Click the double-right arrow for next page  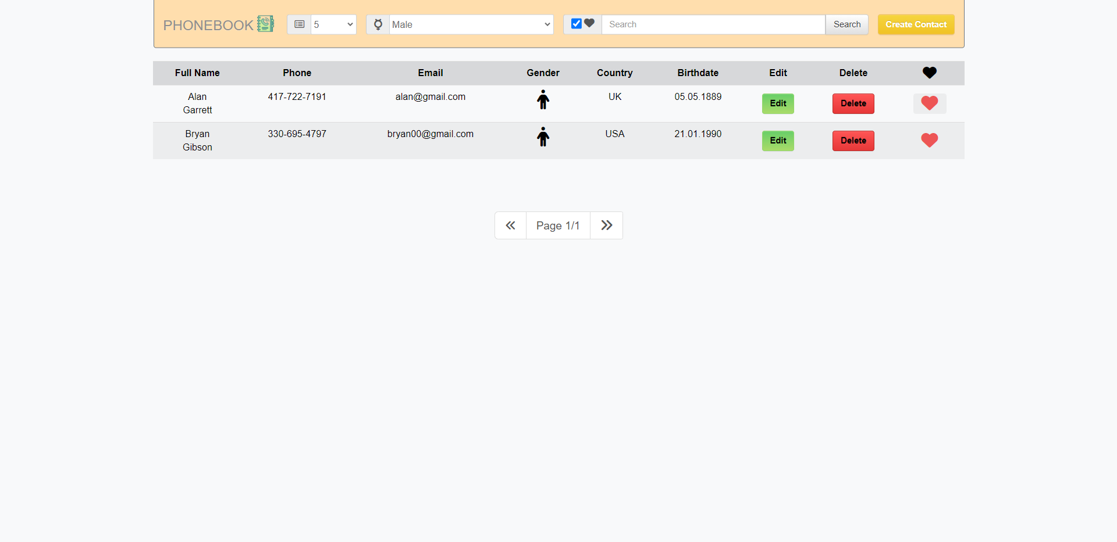tap(606, 225)
